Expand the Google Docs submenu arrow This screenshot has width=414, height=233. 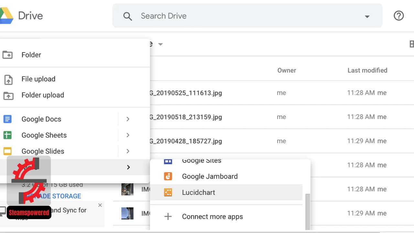[128, 119]
